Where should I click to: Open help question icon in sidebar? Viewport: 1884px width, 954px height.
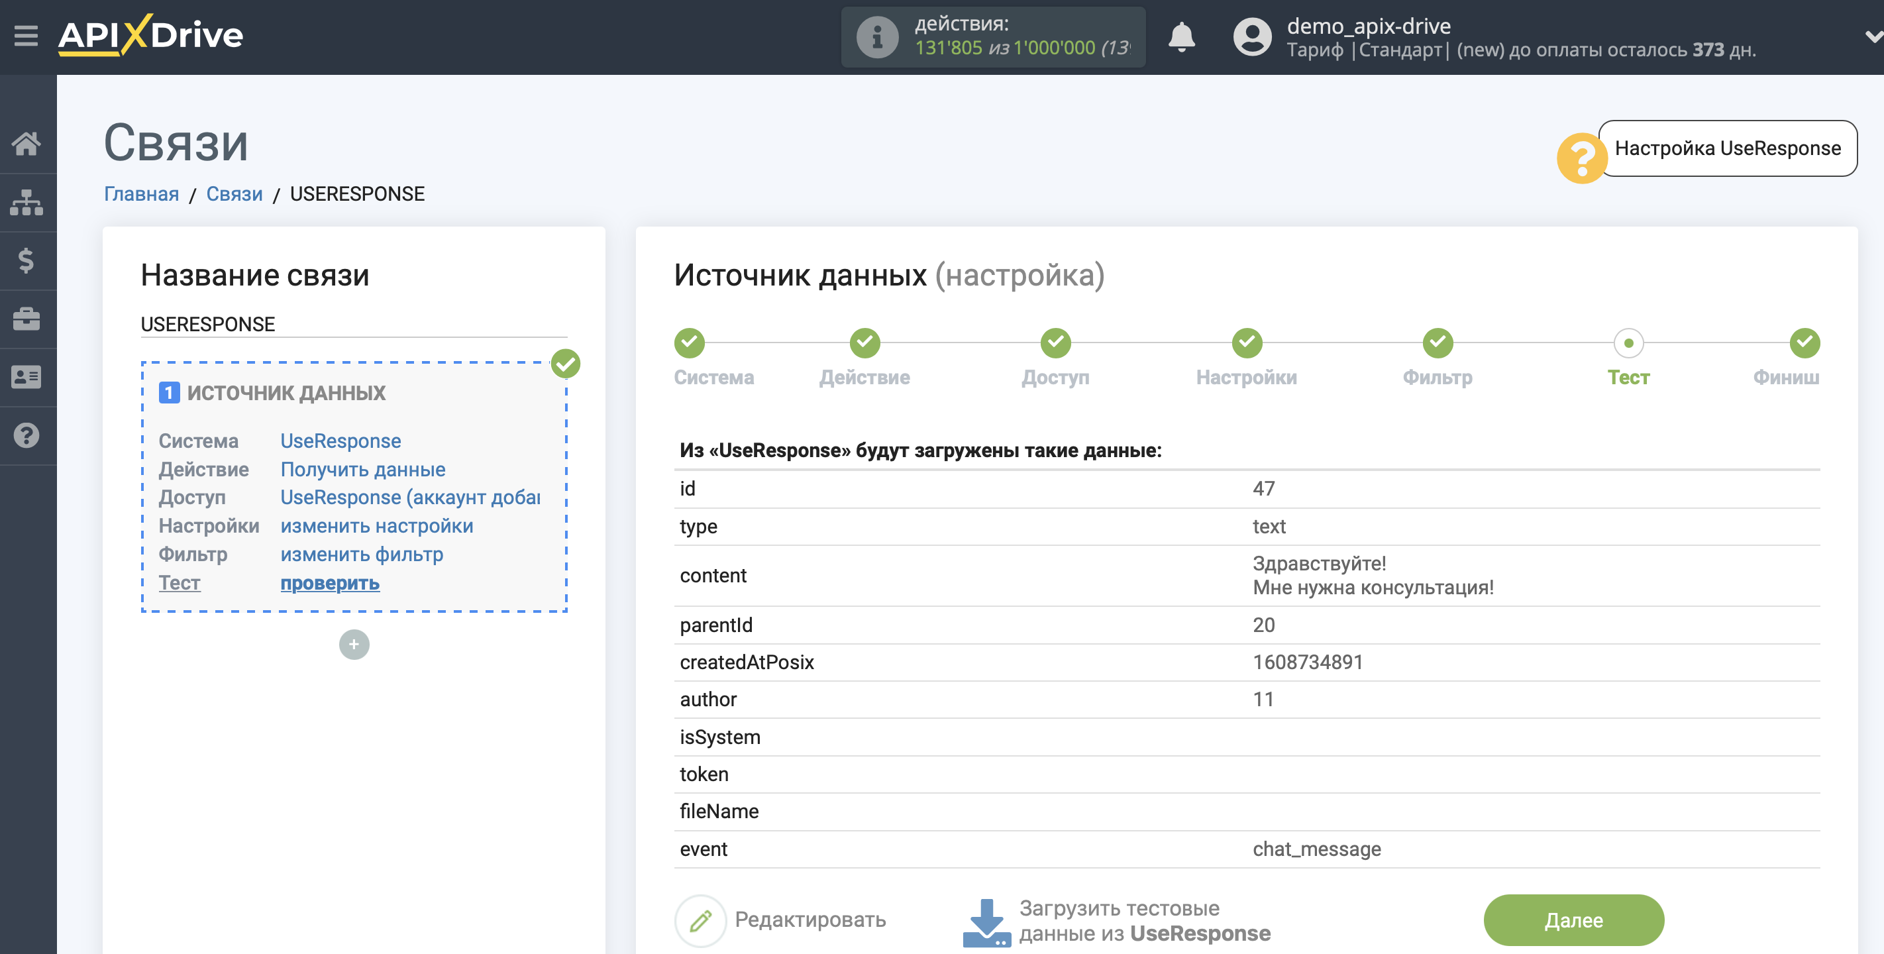(27, 435)
